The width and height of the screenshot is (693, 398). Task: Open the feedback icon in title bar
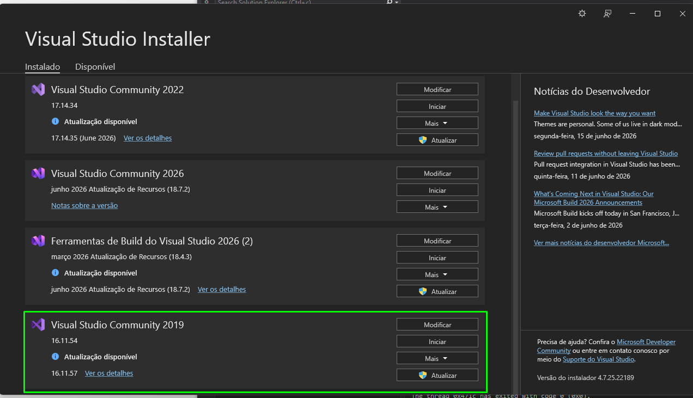(607, 14)
